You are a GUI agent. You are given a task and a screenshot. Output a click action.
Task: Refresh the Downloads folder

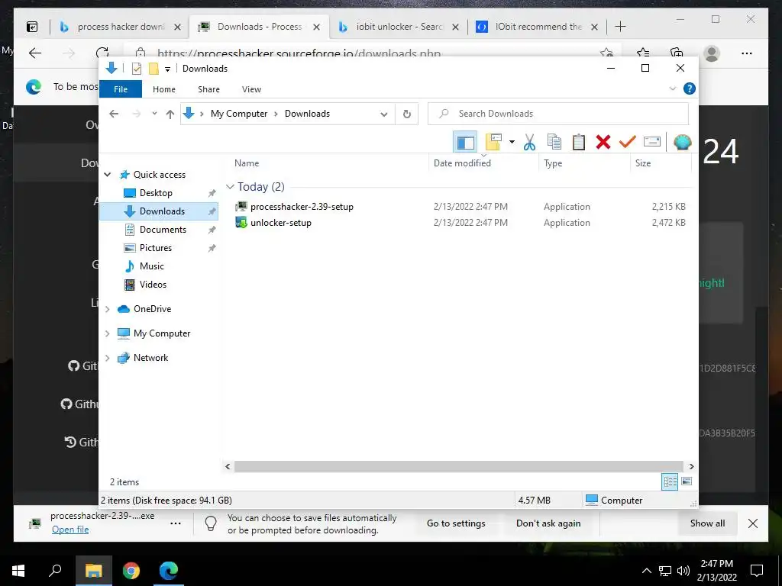click(x=406, y=114)
